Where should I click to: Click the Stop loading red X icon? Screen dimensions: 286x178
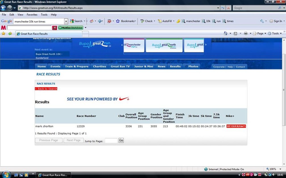tap(228, 8)
